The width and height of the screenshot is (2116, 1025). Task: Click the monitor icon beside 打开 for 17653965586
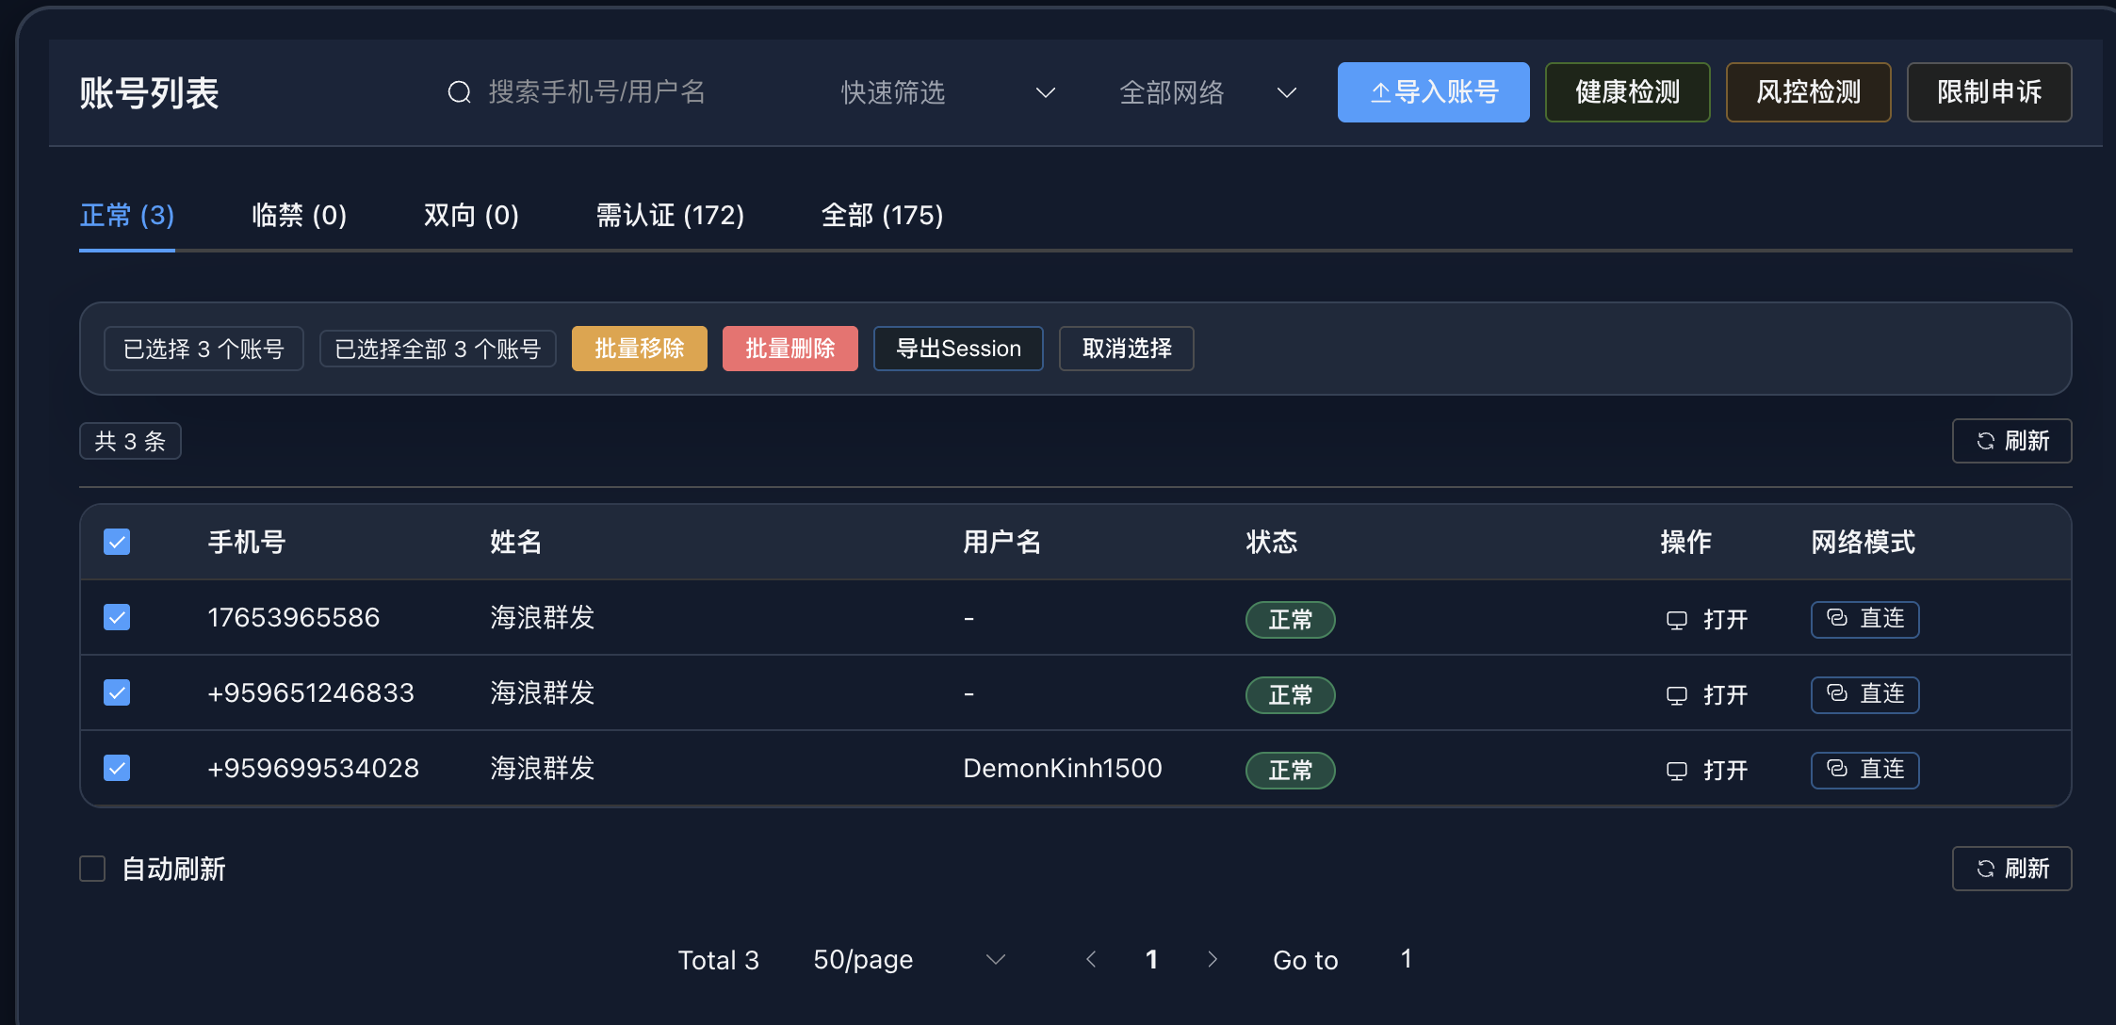(x=1677, y=619)
